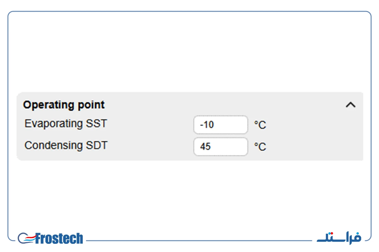Screen dimensions: 379x252
Task: Click the empty white area above the panel
Action: [189, 52]
